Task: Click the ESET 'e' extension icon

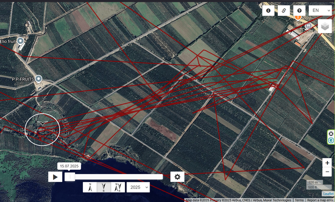Action: (x=331, y=140)
